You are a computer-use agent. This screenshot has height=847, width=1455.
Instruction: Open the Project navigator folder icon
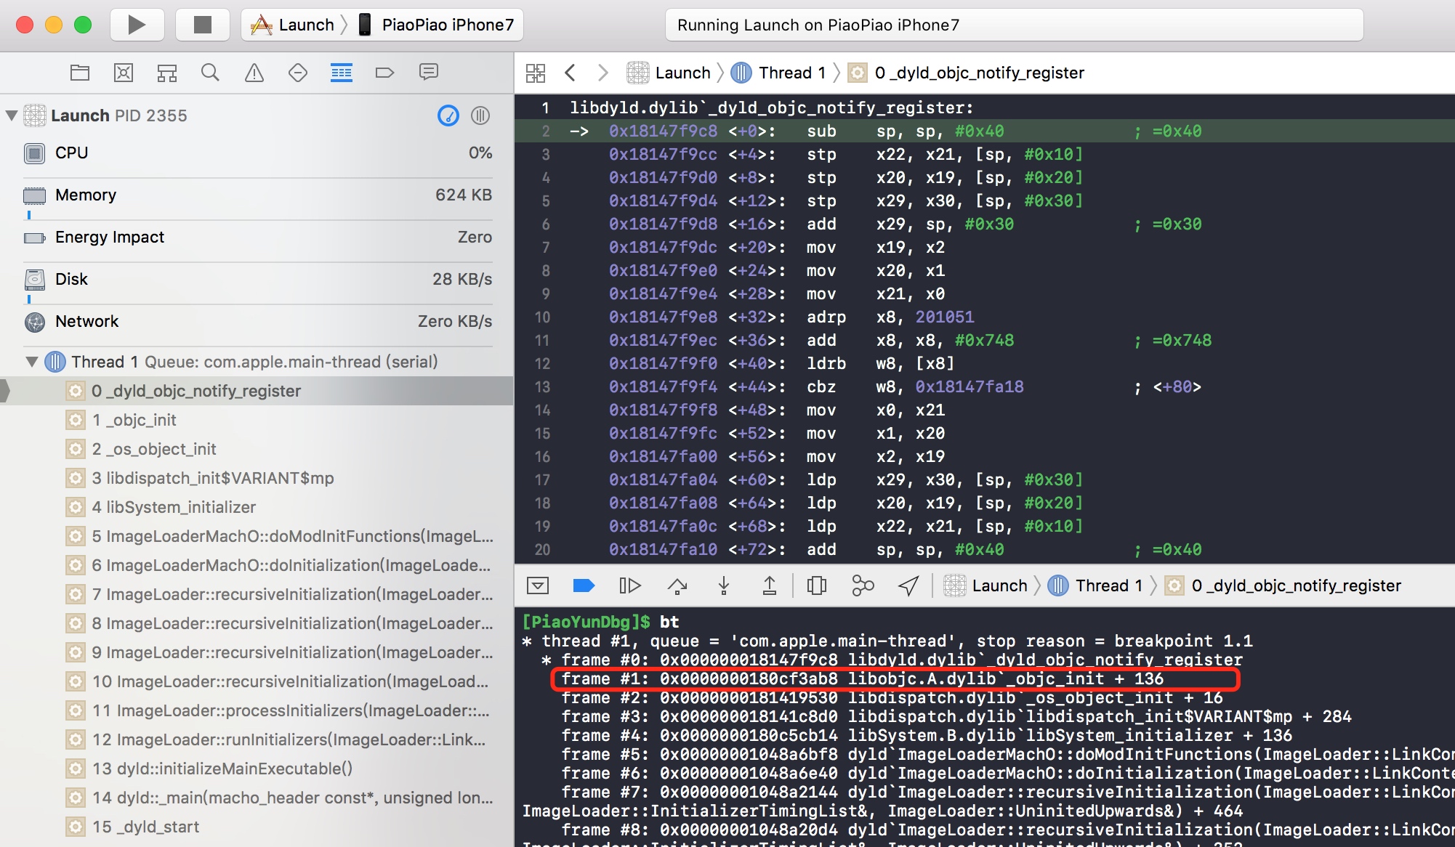[x=80, y=72]
